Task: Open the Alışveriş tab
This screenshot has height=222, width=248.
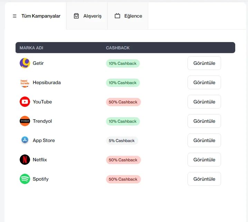Action: (87, 16)
